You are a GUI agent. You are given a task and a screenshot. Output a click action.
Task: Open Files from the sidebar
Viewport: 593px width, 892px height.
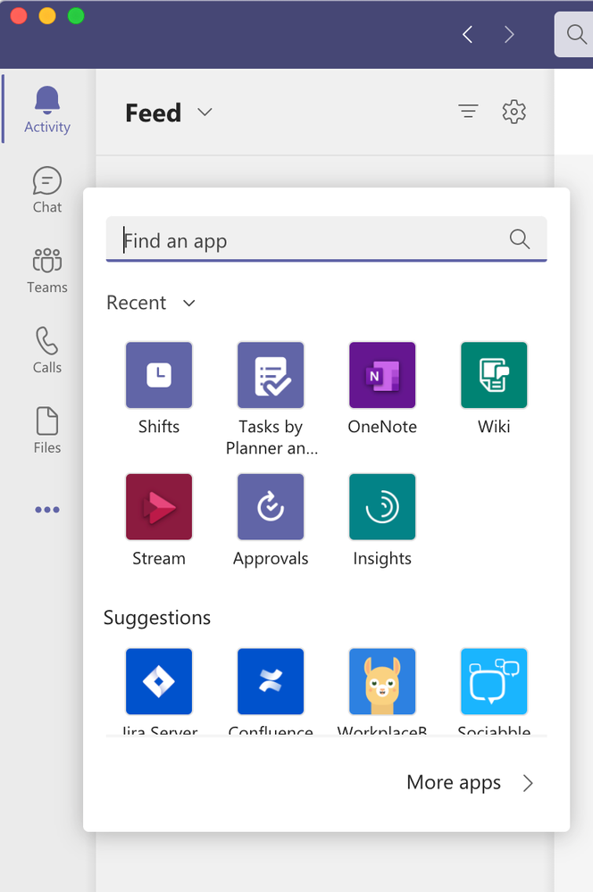click(47, 430)
